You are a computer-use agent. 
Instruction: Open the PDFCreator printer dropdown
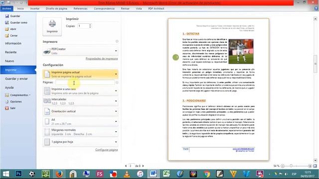80,51
